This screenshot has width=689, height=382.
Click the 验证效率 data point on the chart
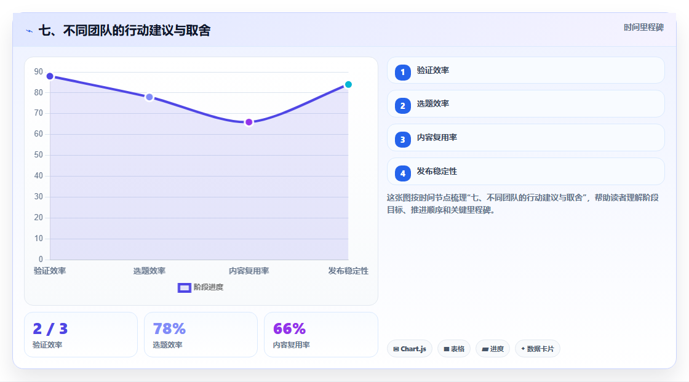(x=50, y=76)
